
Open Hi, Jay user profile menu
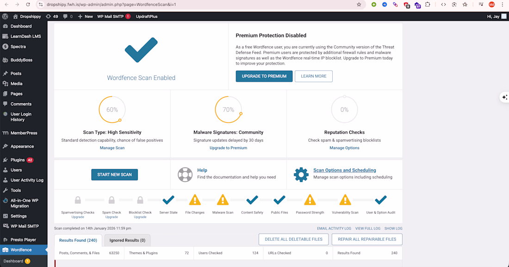(x=497, y=17)
